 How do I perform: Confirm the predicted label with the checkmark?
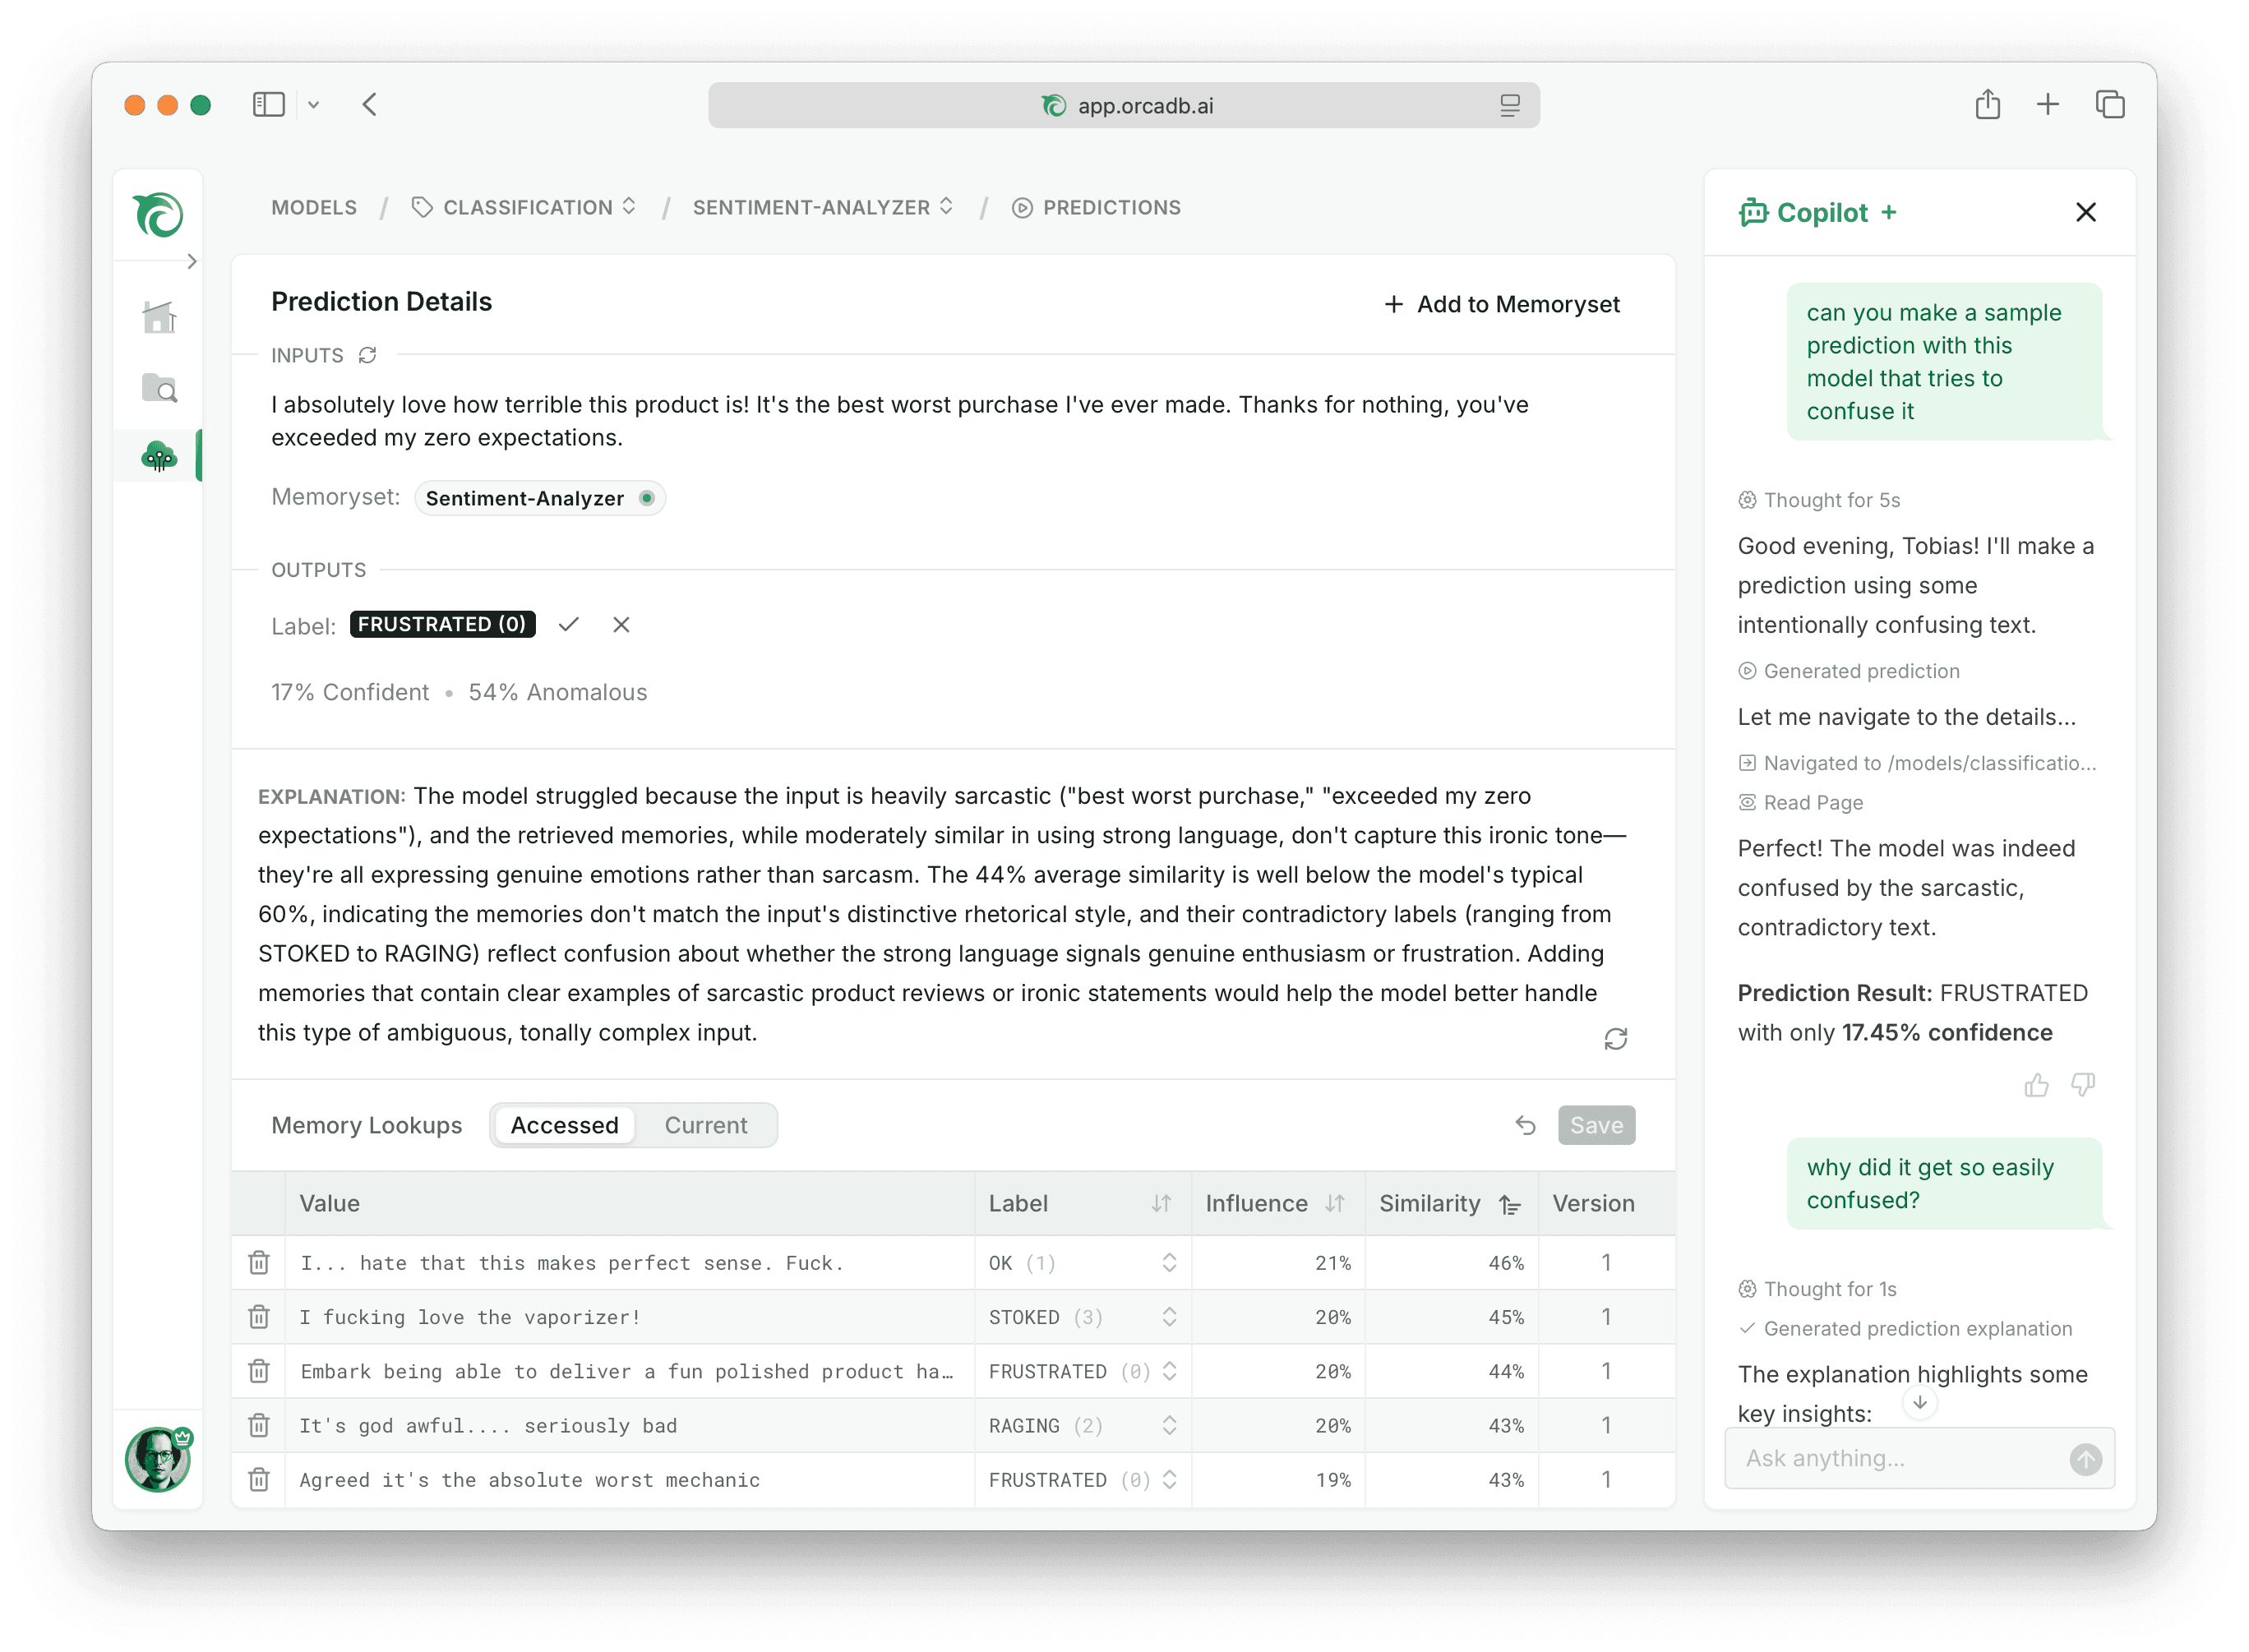(x=569, y=624)
